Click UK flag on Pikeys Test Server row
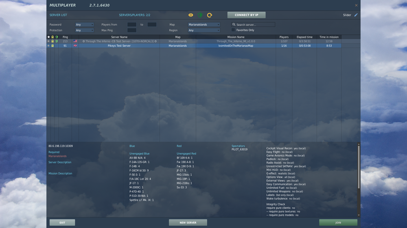 pos(75,45)
